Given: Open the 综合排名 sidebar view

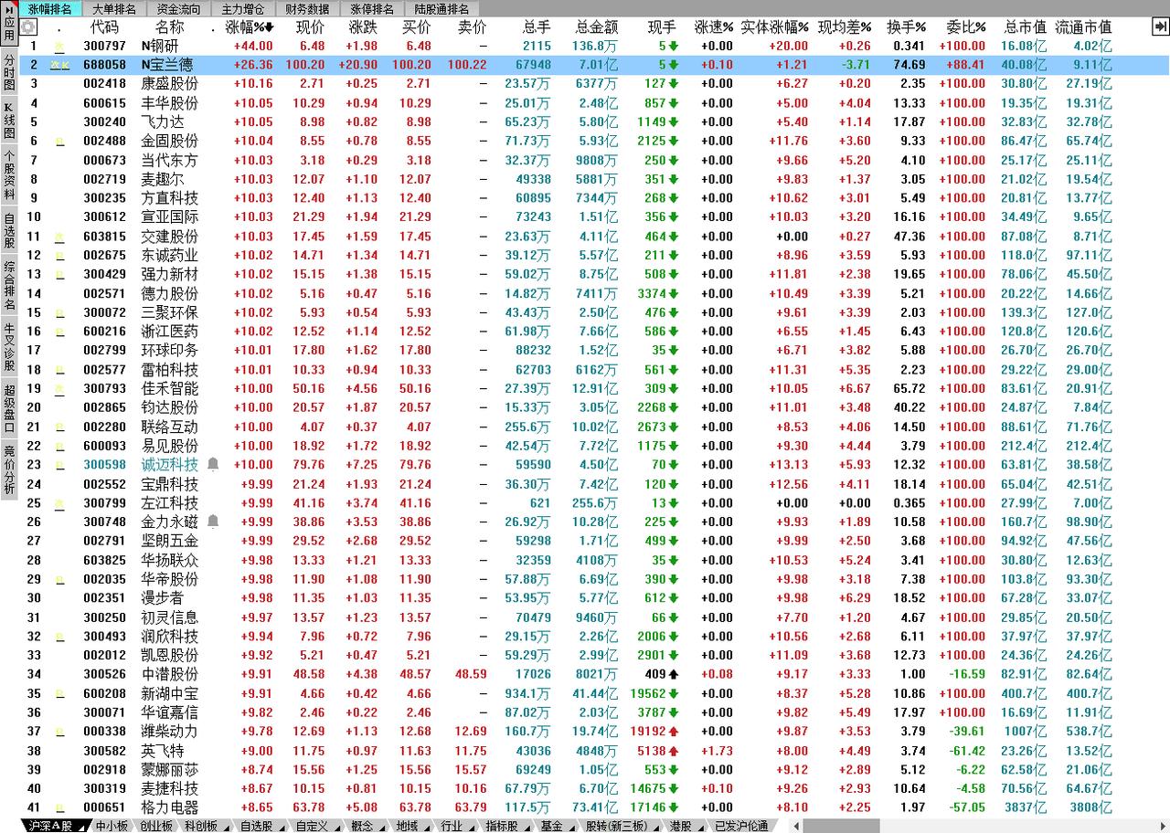Looking at the screenshot, I should coord(9,286).
